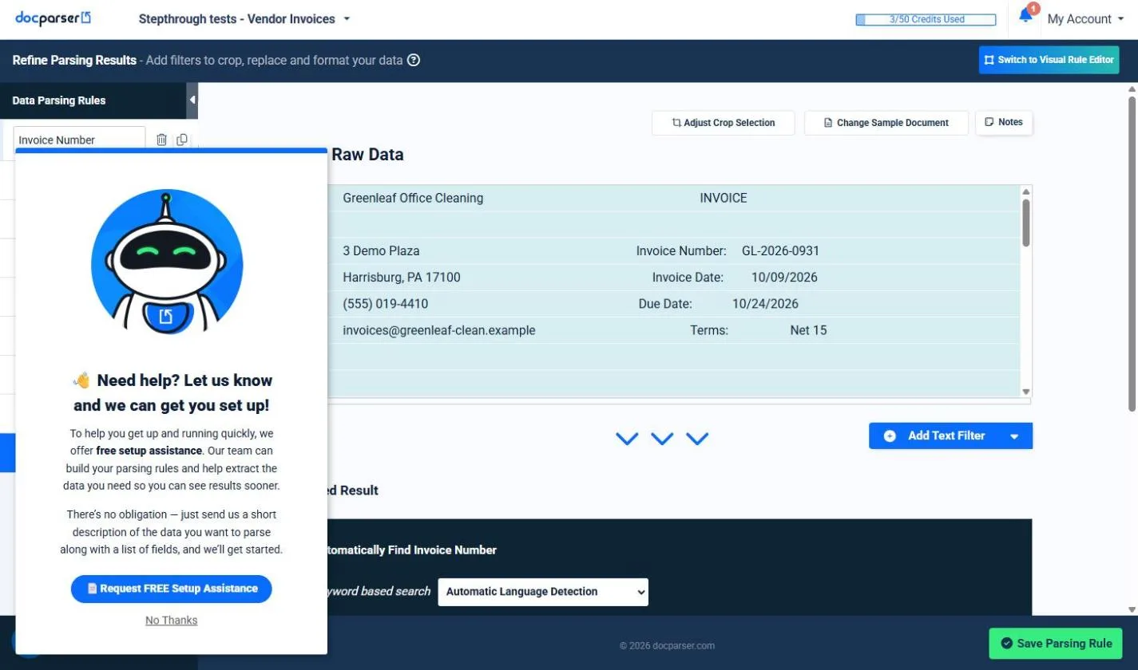
Task: Click the help question mark icon
Action: [x=414, y=60]
